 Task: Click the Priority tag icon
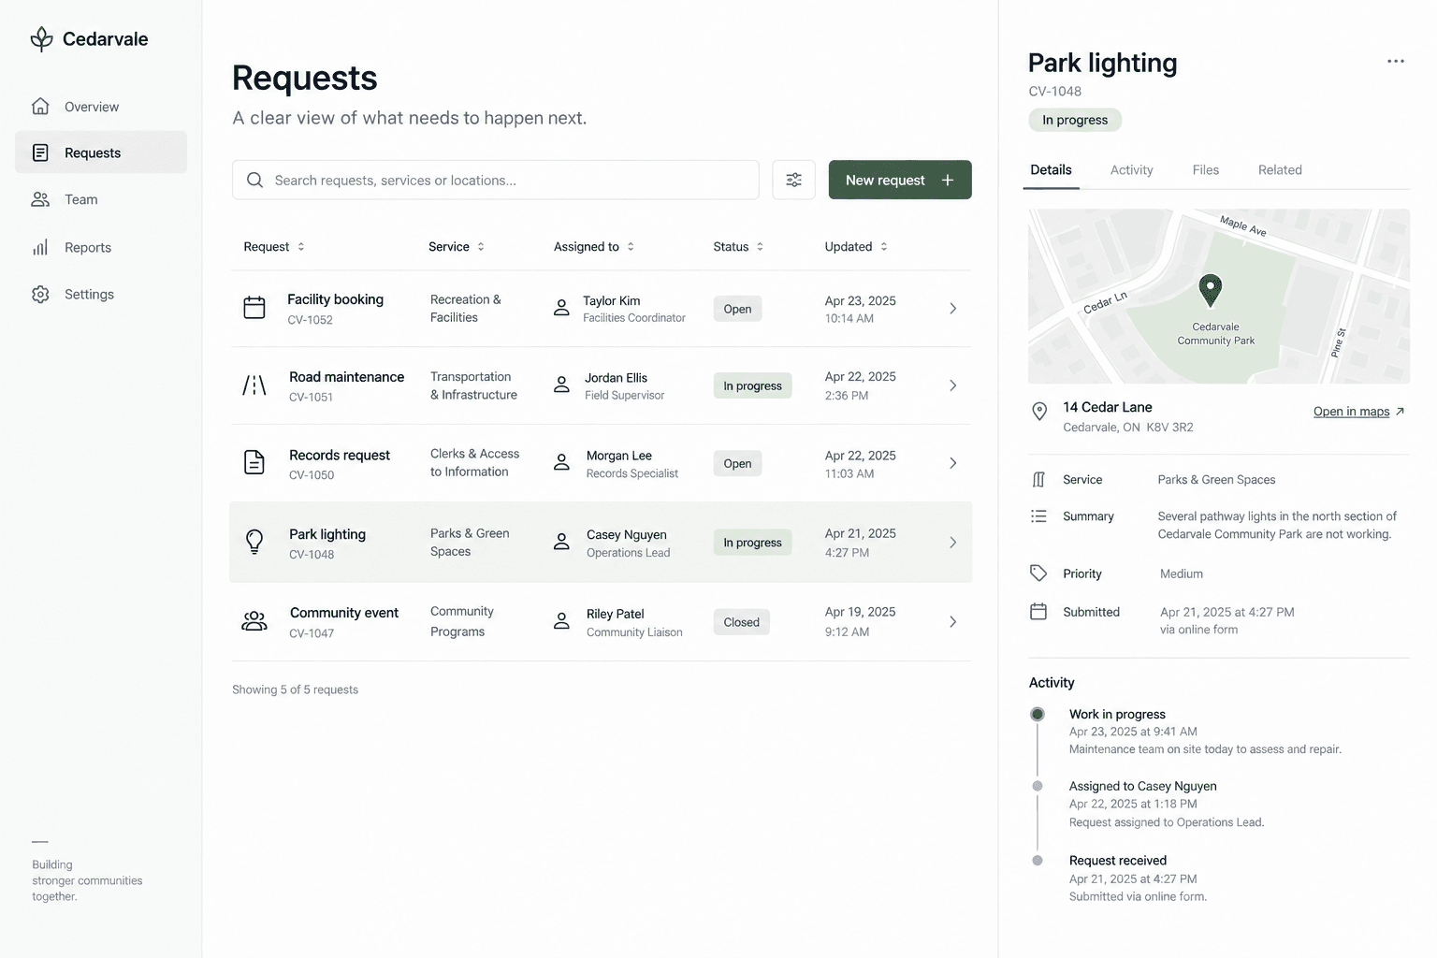point(1038,573)
